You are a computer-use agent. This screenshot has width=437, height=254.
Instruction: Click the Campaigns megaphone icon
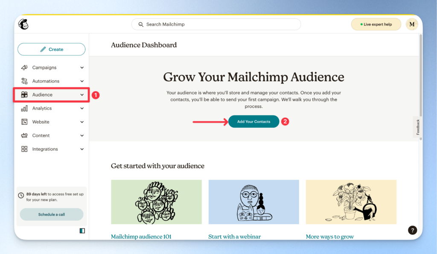point(24,67)
